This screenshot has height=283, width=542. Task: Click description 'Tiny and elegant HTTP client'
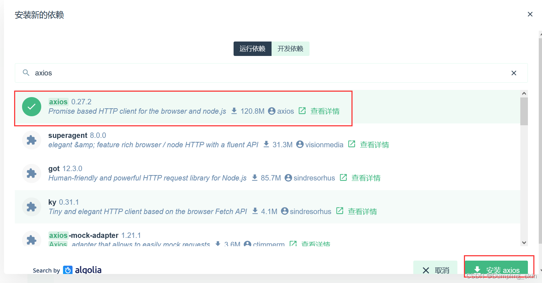coord(148,212)
